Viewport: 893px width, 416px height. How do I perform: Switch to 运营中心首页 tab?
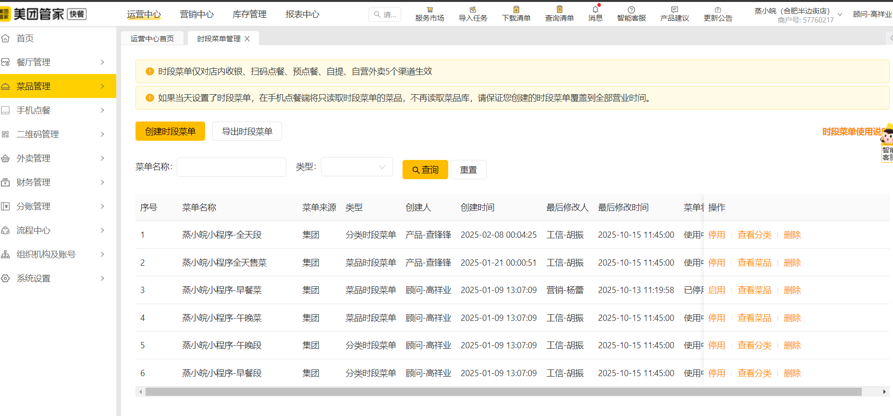pos(152,38)
